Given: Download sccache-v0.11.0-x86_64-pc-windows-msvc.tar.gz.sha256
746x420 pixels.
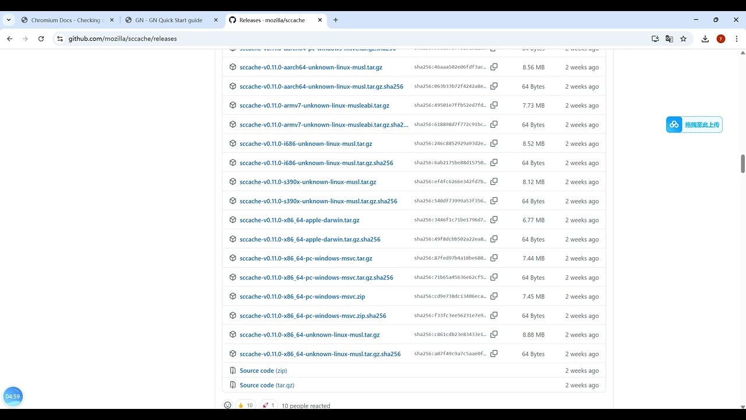Looking at the screenshot, I should click(316, 278).
